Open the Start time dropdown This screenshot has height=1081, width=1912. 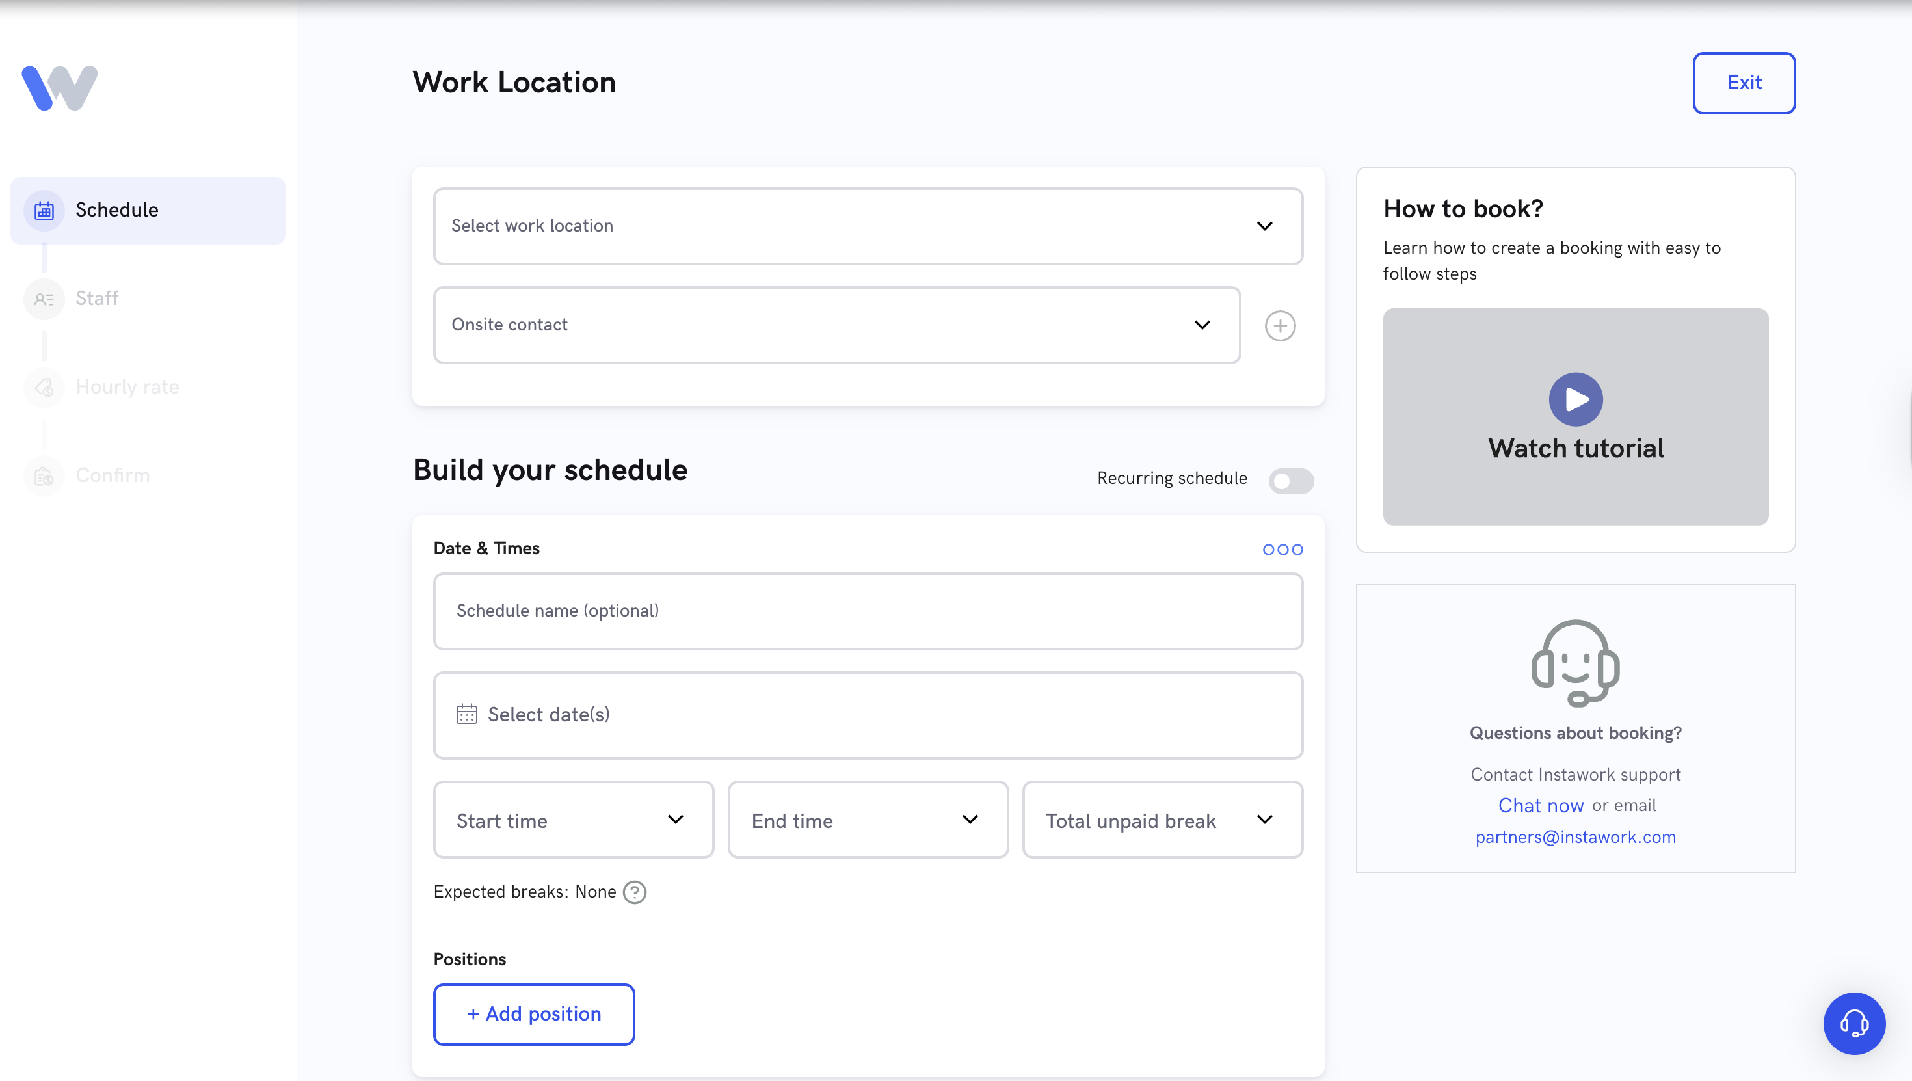pyautogui.click(x=573, y=820)
